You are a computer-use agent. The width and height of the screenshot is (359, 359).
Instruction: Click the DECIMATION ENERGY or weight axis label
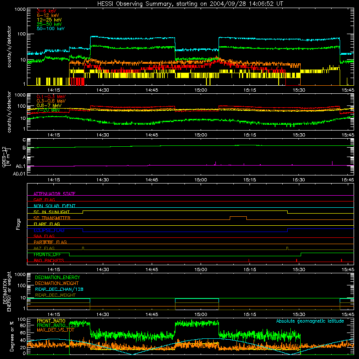coord(7,291)
